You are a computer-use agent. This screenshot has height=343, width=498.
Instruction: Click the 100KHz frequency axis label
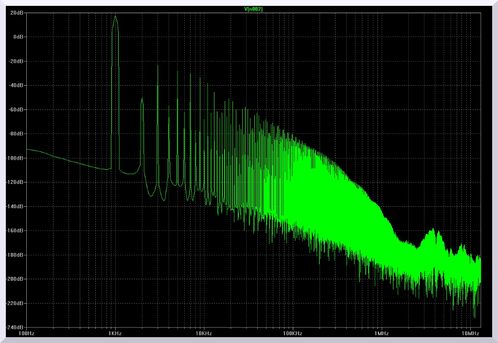pyautogui.click(x=292, y=334)
